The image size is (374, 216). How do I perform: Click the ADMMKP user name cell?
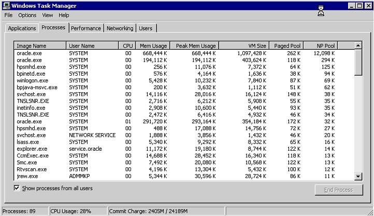tap(79, 176)
